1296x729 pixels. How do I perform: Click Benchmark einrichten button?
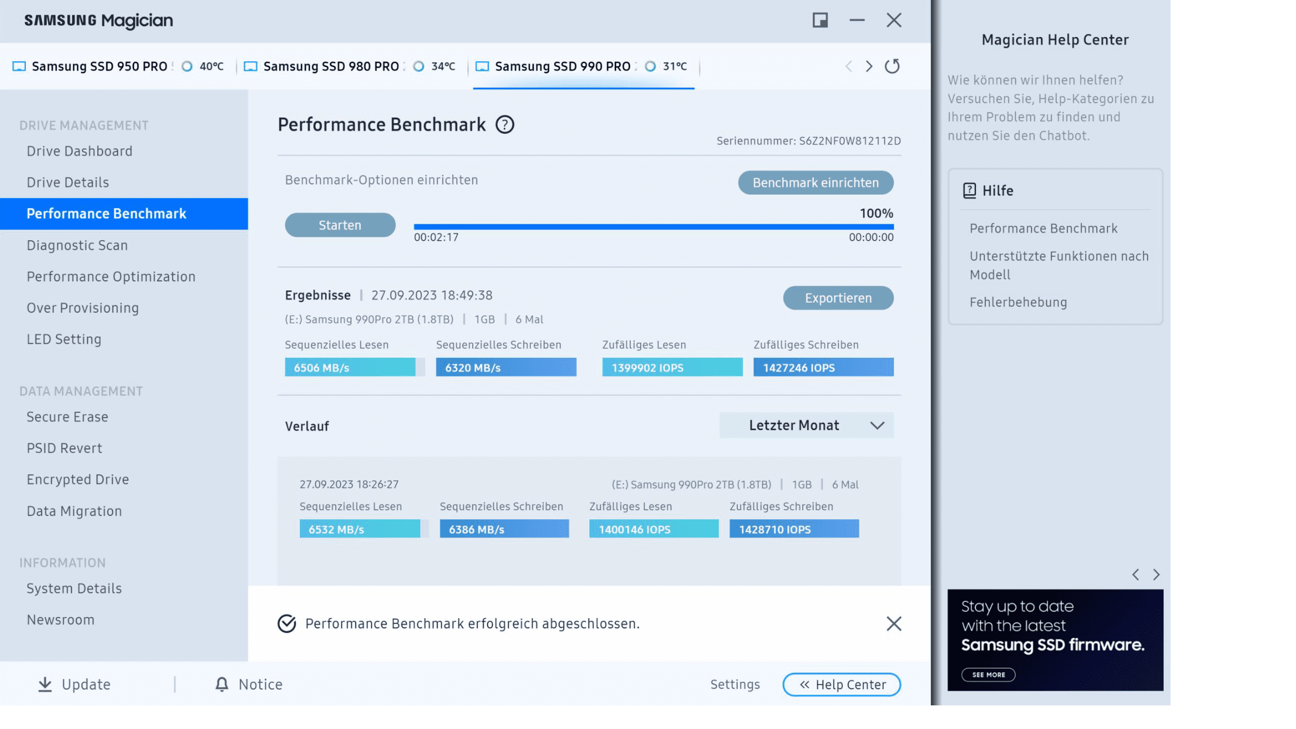tap(815, 183)
